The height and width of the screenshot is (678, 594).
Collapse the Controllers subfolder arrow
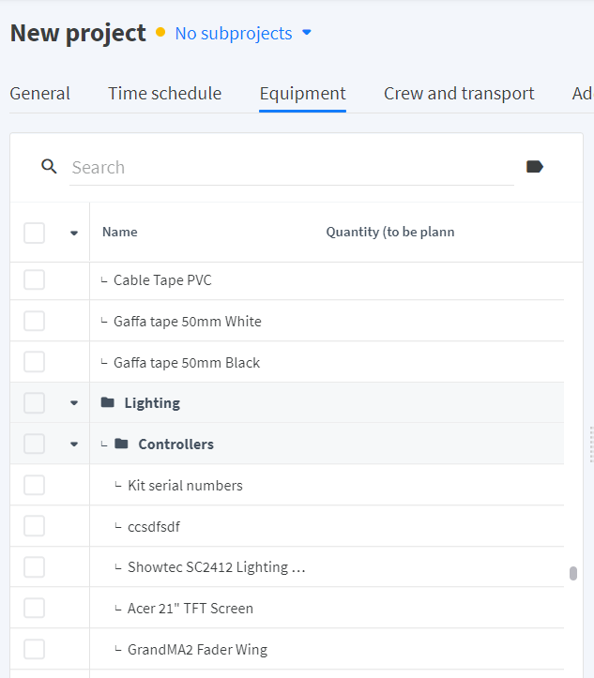[74, 444]
